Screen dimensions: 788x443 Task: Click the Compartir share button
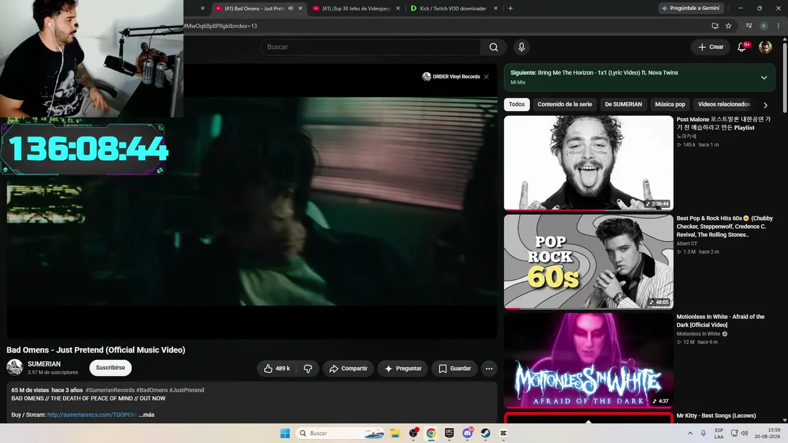coord(348,369)
